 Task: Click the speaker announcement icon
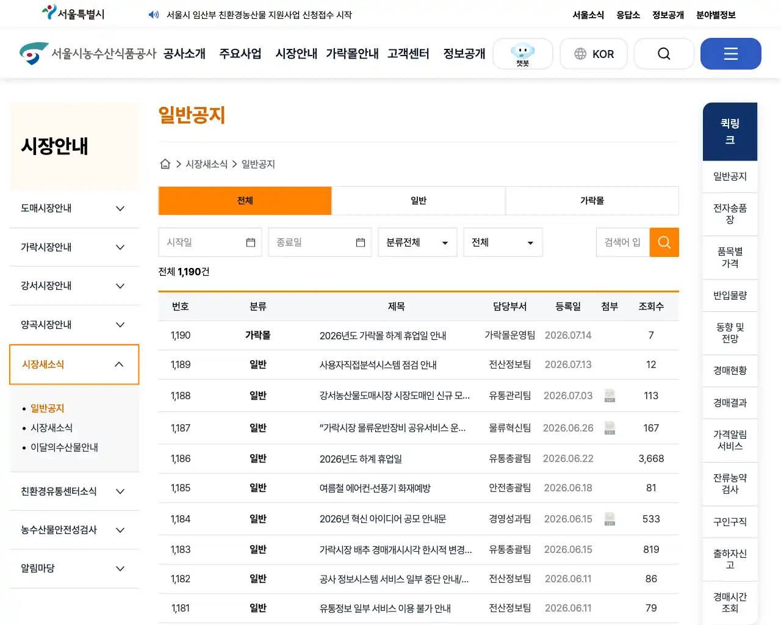coord(154,15)
